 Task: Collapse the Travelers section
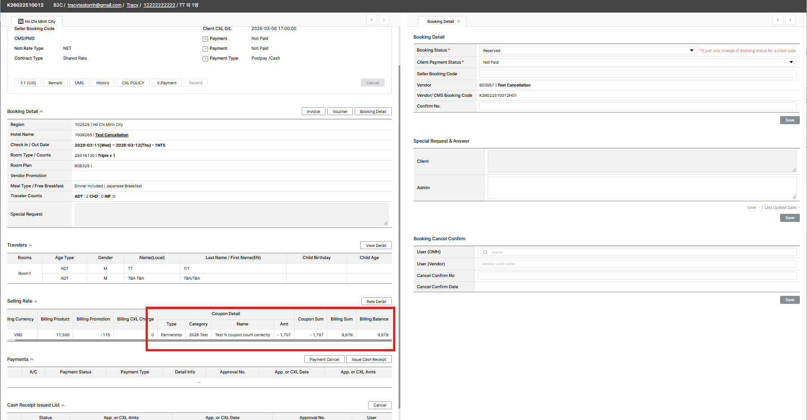click(30, 246)
